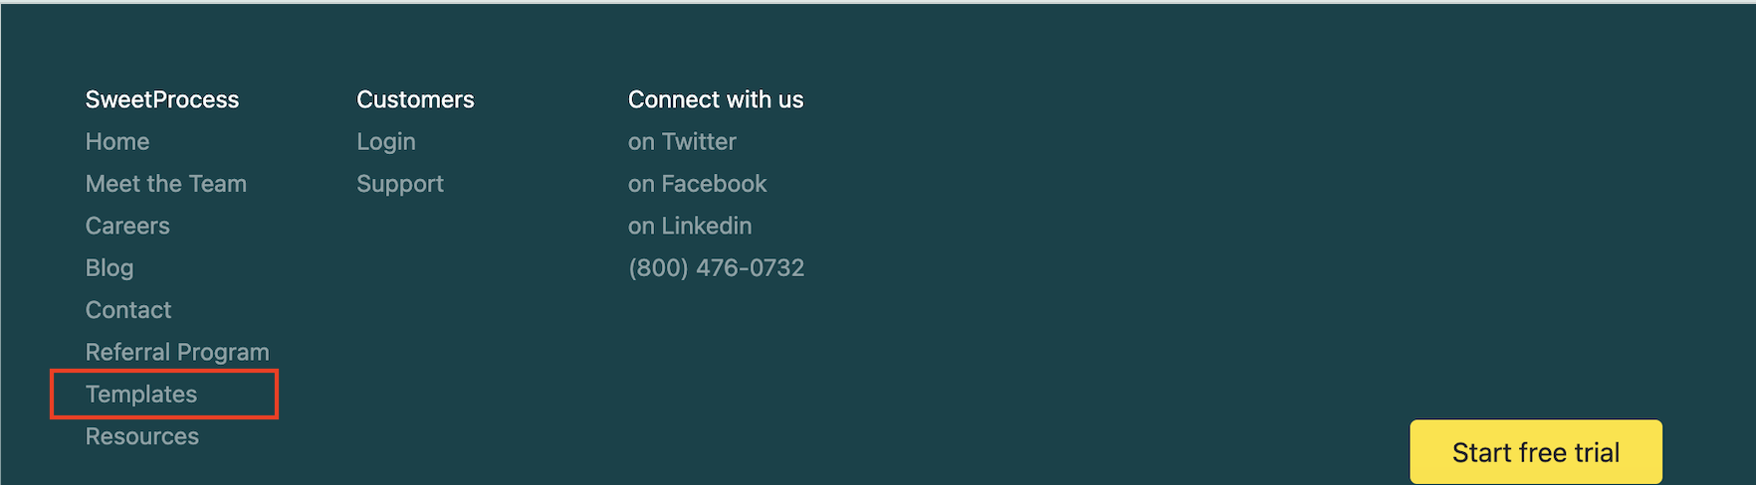Open the highlighted Templates link
Viewport: 1756px width, 485px height.
(x=141, y=395)
